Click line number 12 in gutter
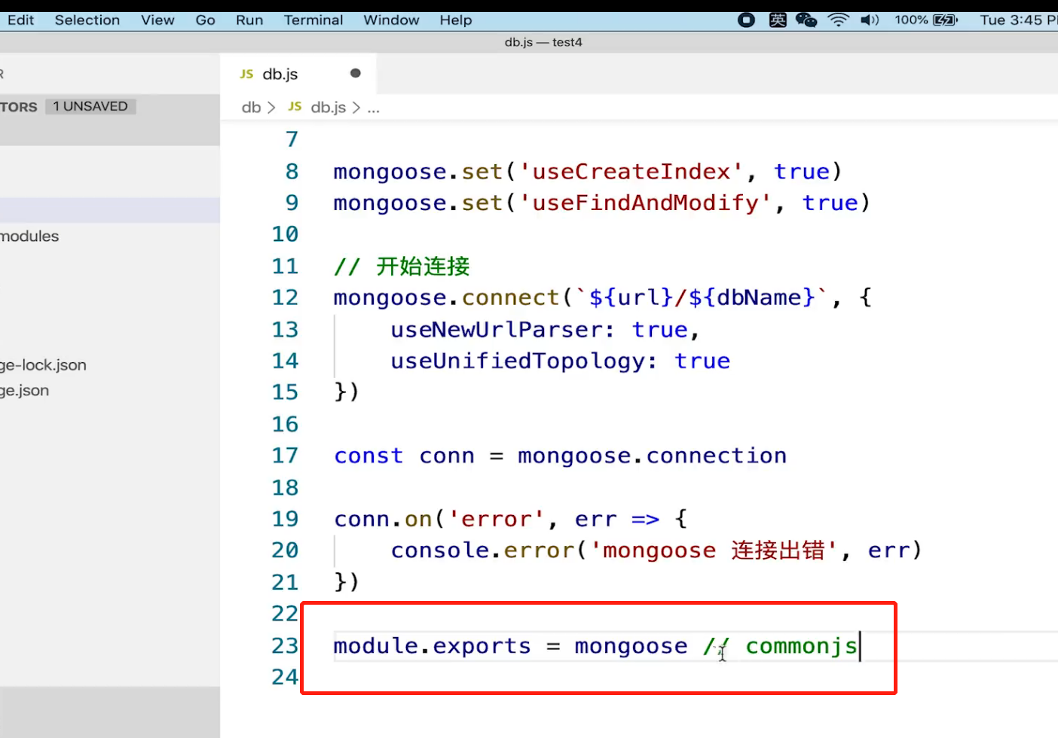Viewport: 1058px width, 738px height. 285,297
